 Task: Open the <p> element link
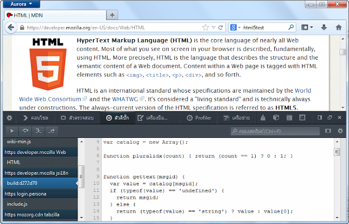click(177, 75)
